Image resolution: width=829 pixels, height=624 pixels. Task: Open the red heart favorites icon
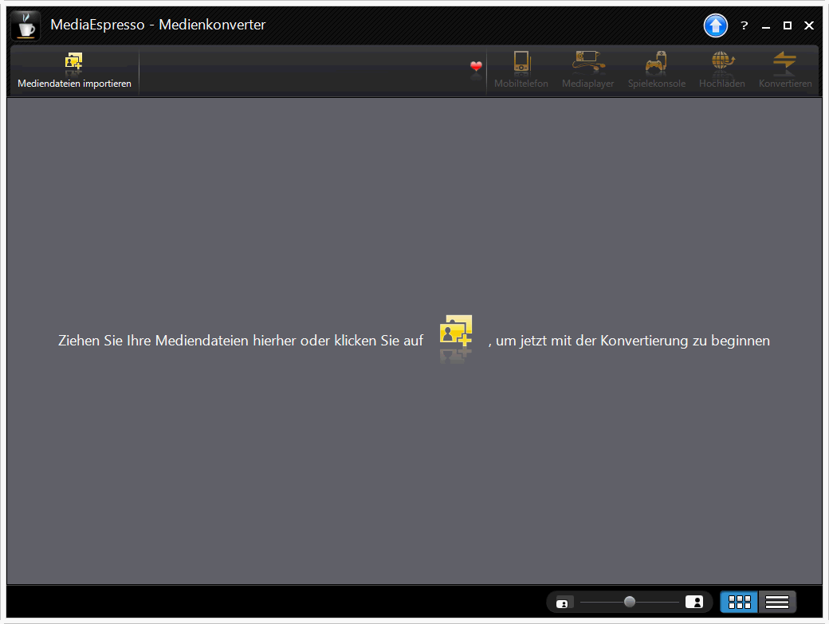[x=476, y=67]
